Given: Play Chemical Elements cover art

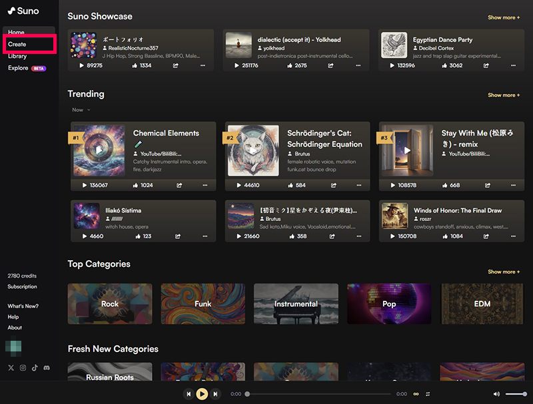Looking at the screenshot, I should click(99, 150).
